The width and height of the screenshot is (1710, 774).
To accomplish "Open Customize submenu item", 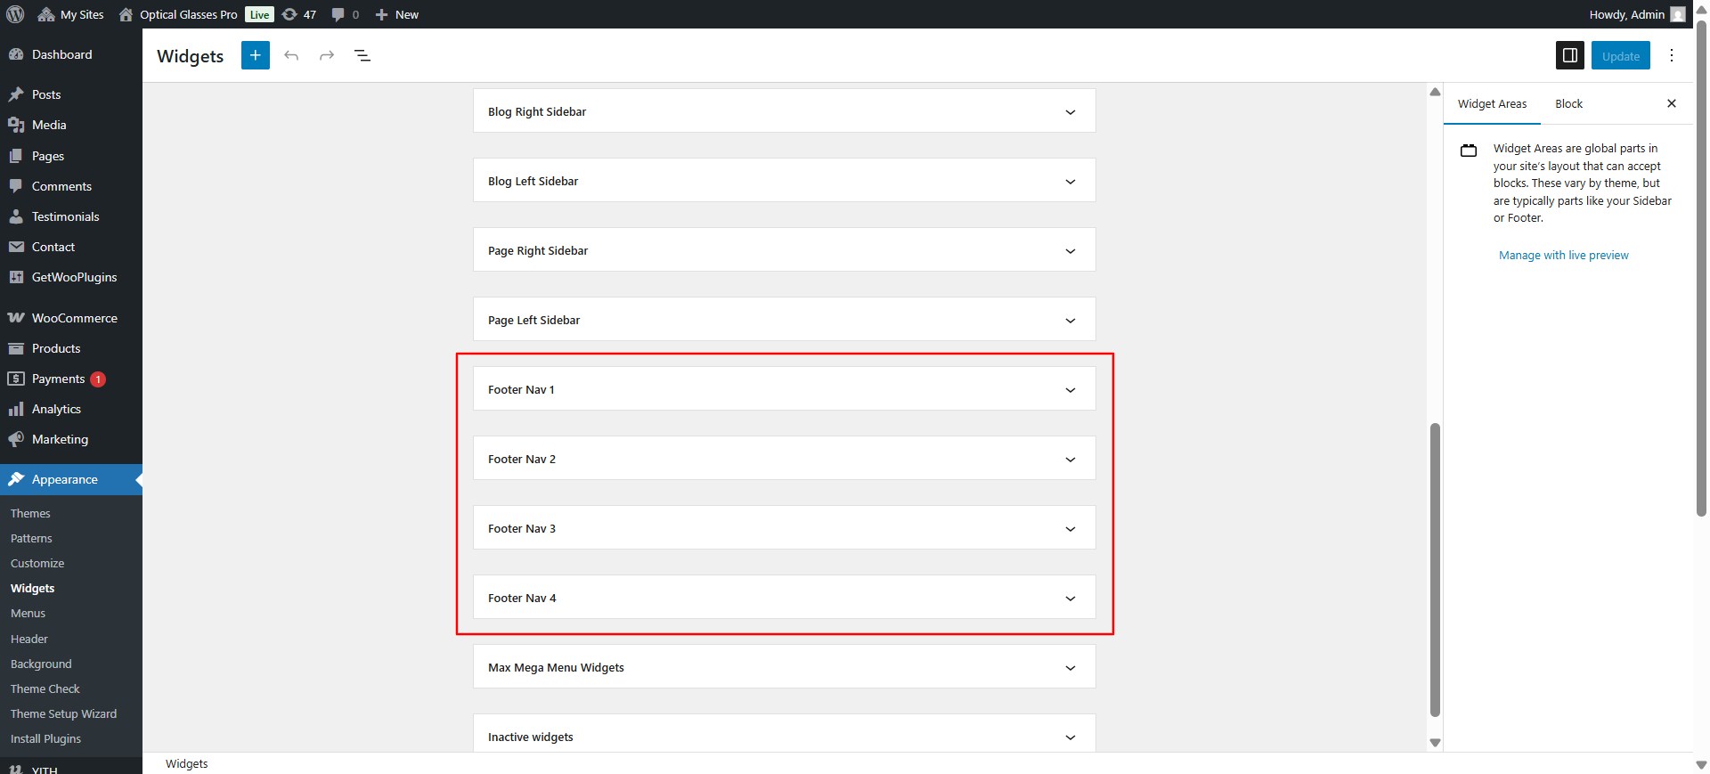I will point(37,563).
